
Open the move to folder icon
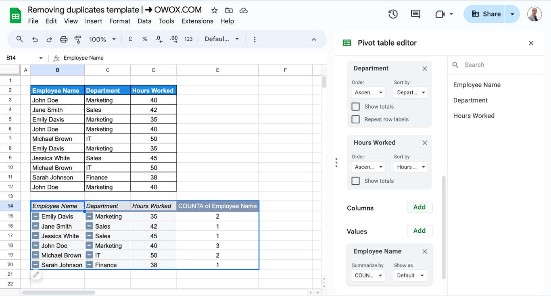[x=229, y=10]
